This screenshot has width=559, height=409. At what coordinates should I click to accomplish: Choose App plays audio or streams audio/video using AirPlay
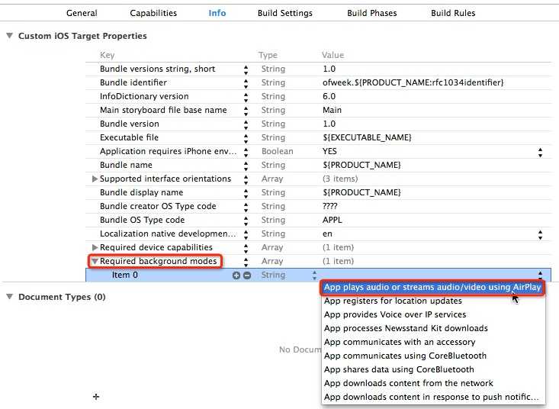coord(432,288)
